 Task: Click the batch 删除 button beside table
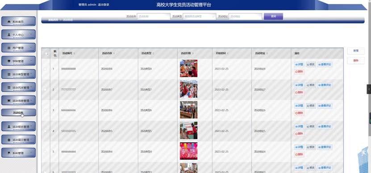tap(356, 60)
